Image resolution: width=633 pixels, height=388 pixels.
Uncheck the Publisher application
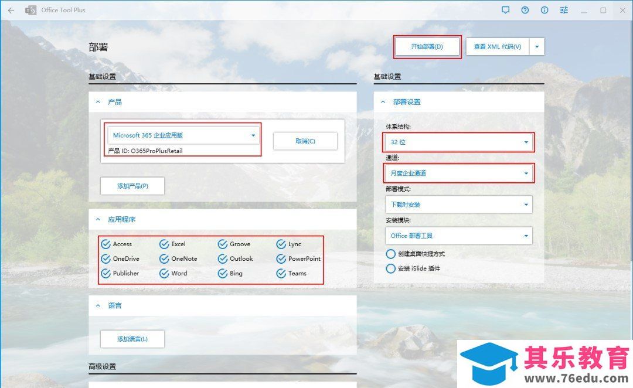[105, 273]
